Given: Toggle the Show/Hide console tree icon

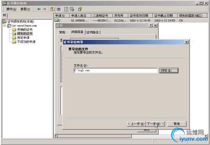Looking at the screenshot, I should click(x=59, y=9).
